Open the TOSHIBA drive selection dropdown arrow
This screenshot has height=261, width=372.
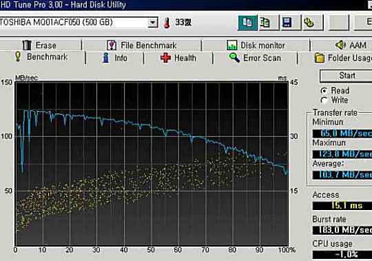coord(153,23)
